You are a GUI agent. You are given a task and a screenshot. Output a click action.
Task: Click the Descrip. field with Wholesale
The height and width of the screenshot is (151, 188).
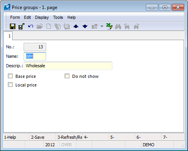click(x=68, y=66)
